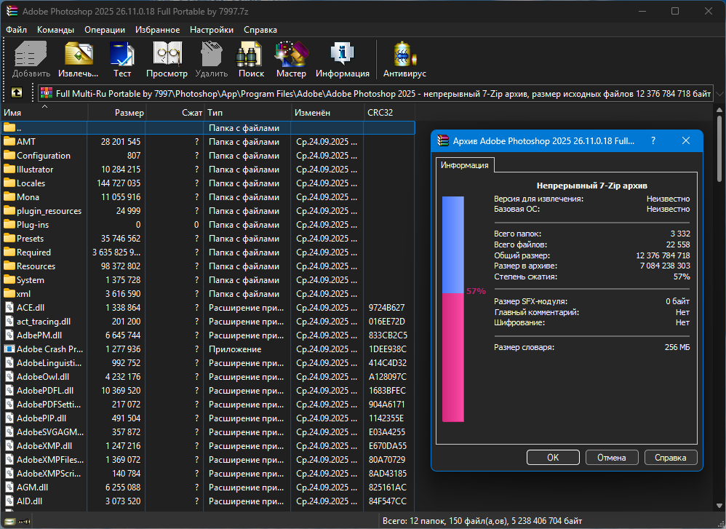The width and height of the screenshot is (726, 529).
Task: Click the Справка button in the dialog
Action: 670,458
